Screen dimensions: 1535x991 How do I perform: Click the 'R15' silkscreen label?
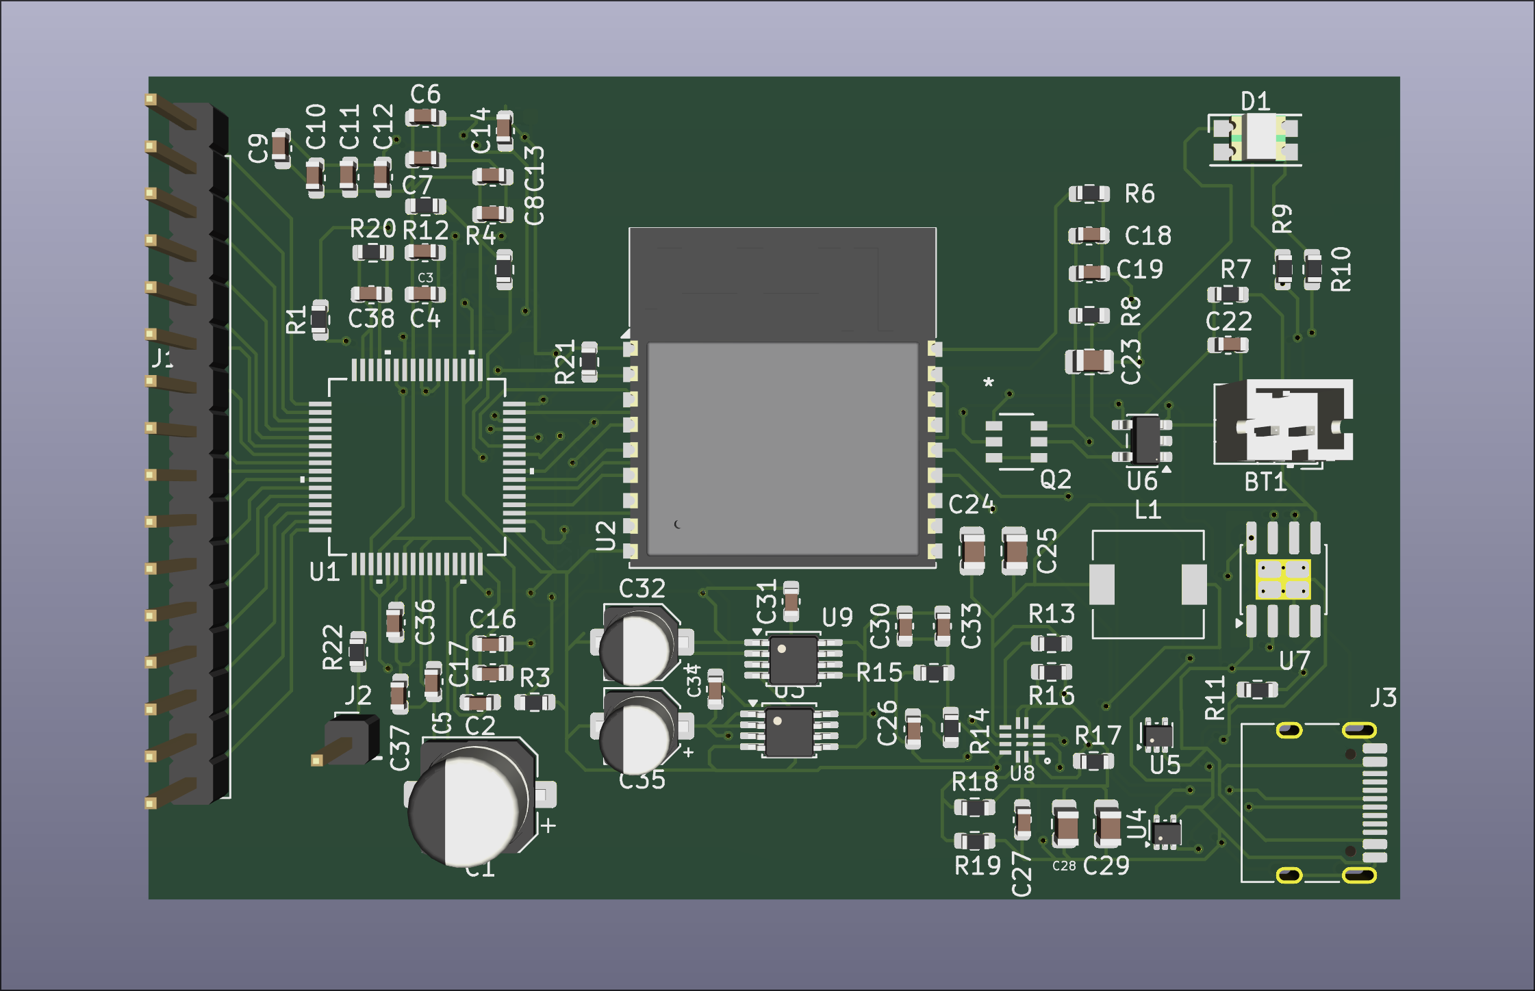point(880,672)
